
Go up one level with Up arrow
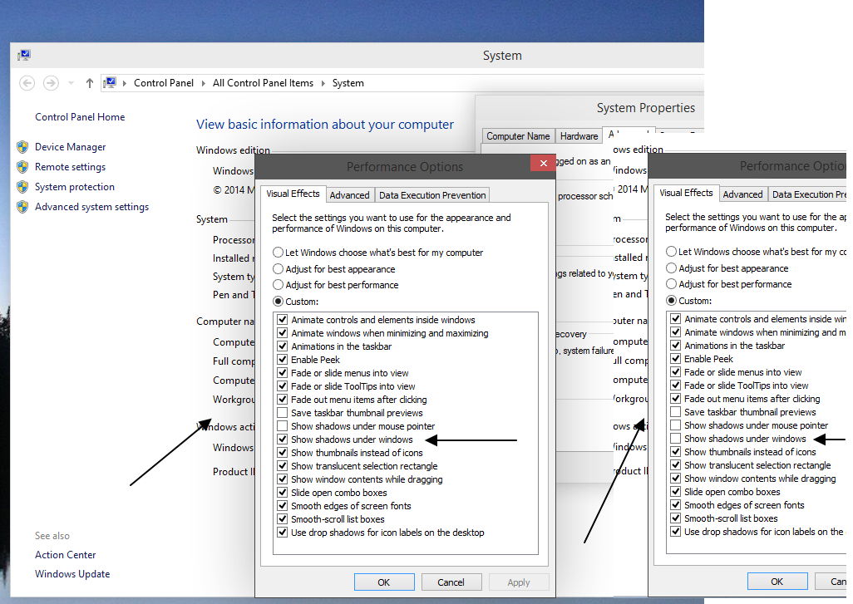(90, 83)
